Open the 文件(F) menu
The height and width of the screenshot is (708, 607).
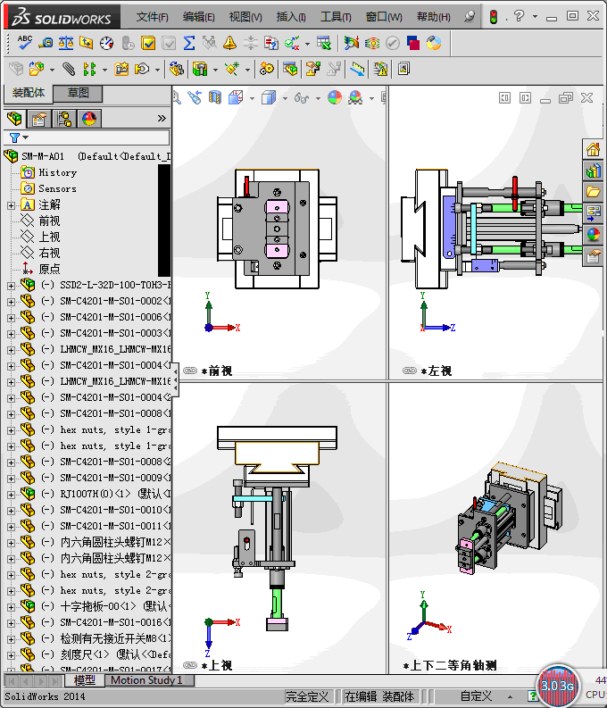[x=153, y=17]
